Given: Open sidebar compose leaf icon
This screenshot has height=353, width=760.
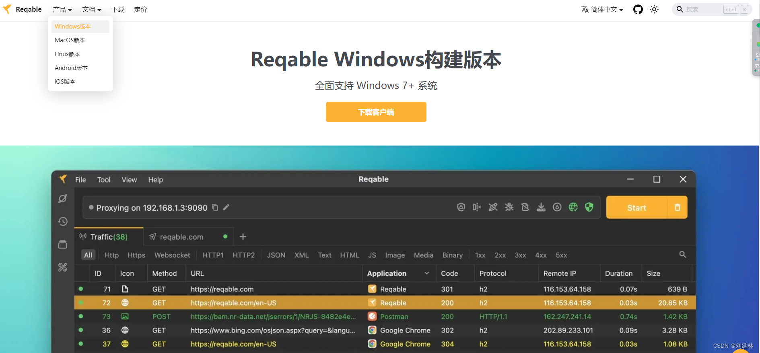Looking at the screenshot, I should [x=63, y=199].
